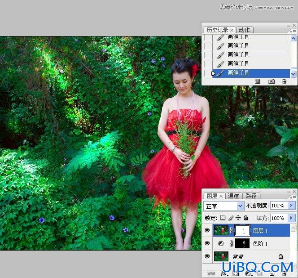The image size is (298, 278).
Task: Select the 背景 layer thumbnail
Action: pyautogui.click(x=221, y=256)
